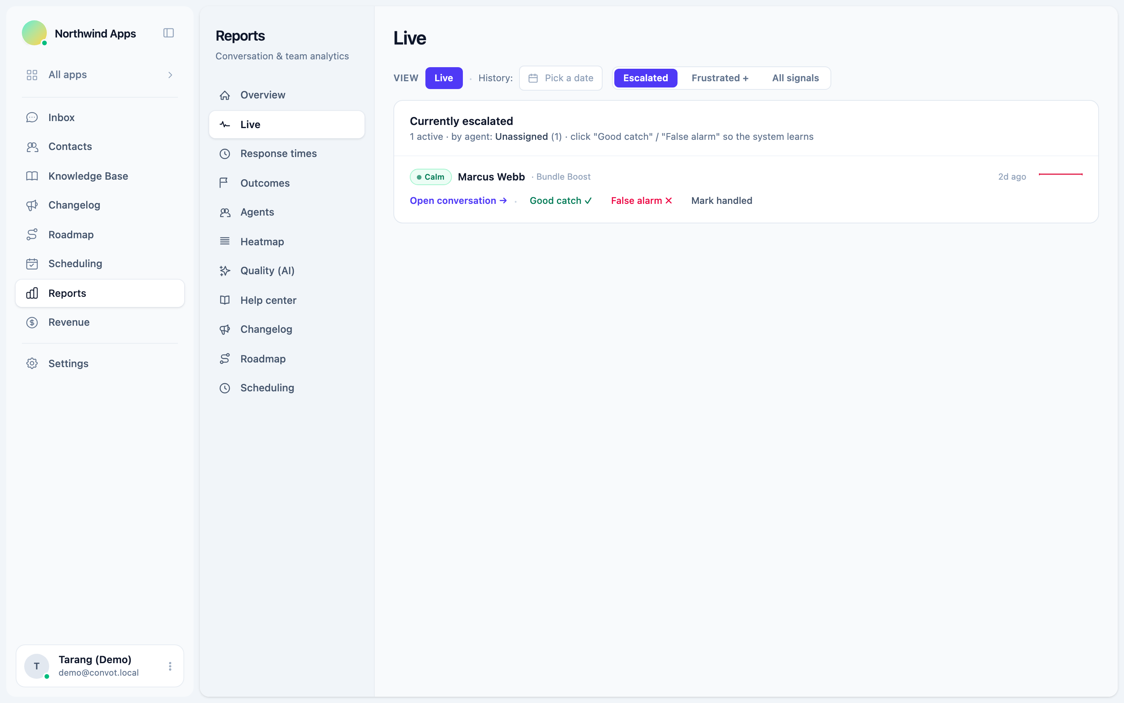Open the Overview report
The image size is (1124, 703).
tap(286, 95)
